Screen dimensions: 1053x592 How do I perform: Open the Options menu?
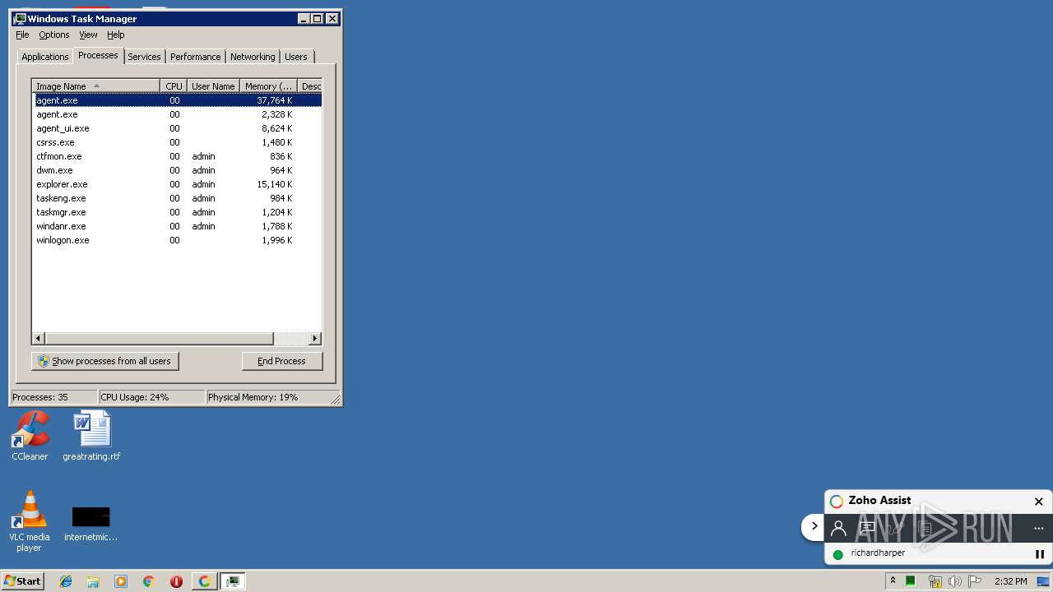point(54,35)
